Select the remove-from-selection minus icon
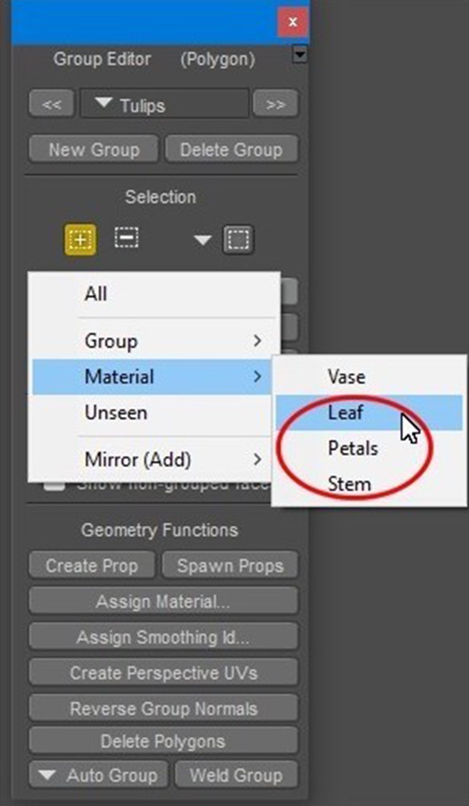The image size is (469, 806). tap(126, 238)
